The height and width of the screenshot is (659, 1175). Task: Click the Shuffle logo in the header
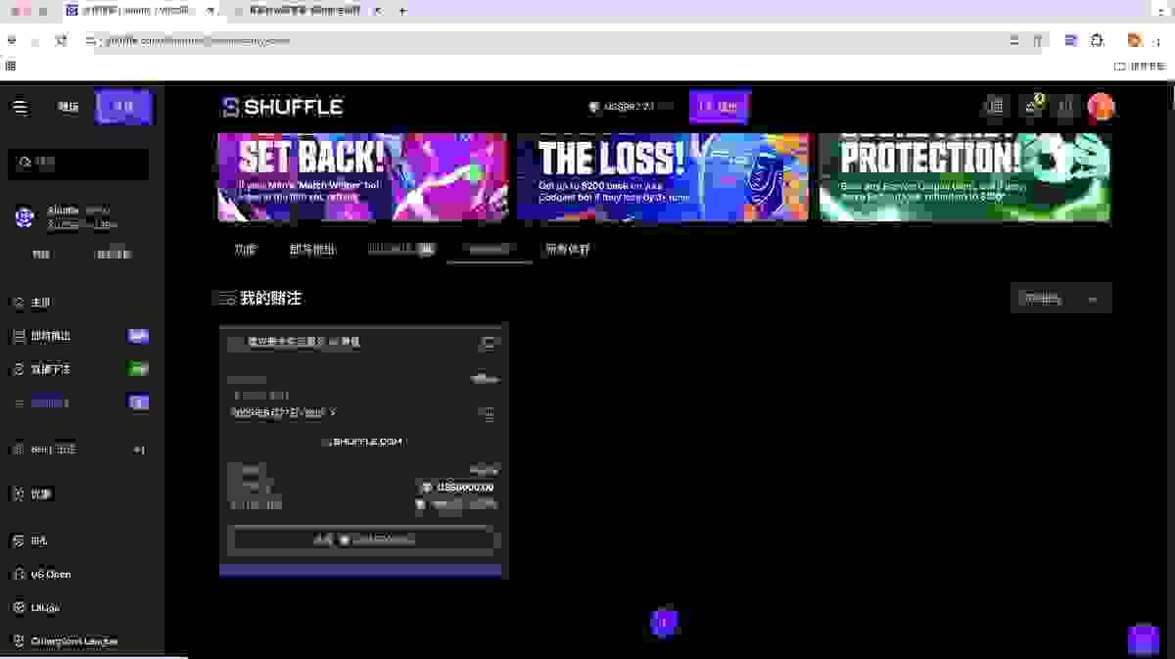[x=282, y=107]
